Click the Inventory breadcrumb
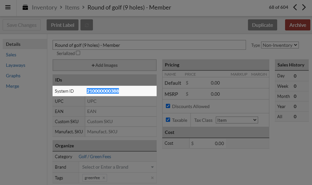Image resolution: width=312 pixels, height=185 pixels. [x=44, y=7]
